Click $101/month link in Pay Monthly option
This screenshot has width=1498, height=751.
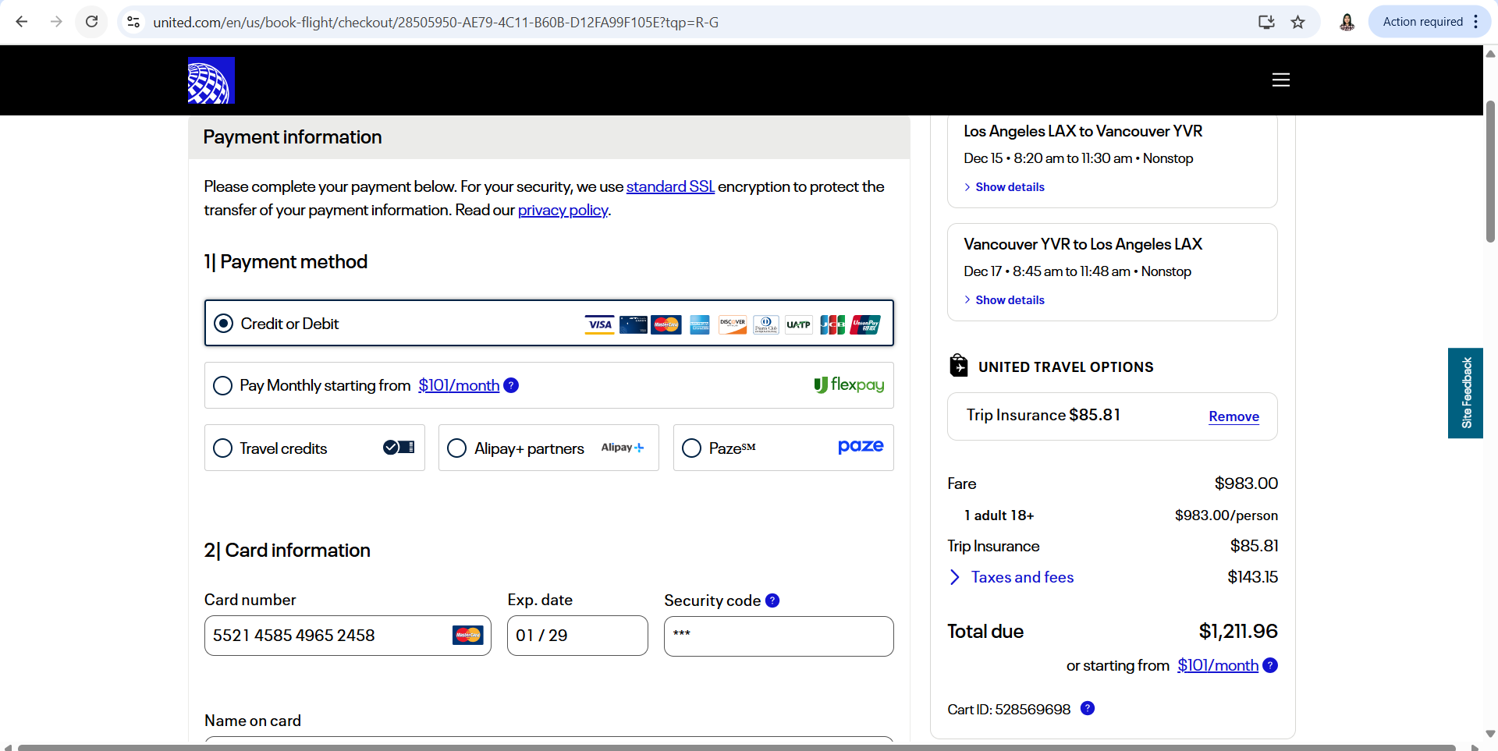point(459,385)
